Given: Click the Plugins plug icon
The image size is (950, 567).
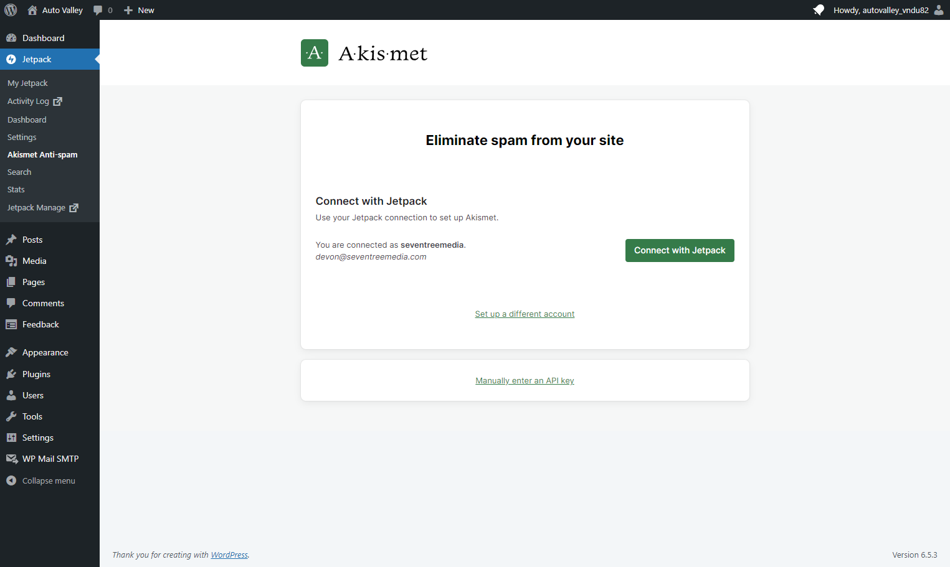Looking at the screenshot, I should [11, 374].
